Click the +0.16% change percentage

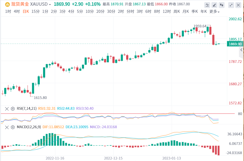tap(93, 4)
